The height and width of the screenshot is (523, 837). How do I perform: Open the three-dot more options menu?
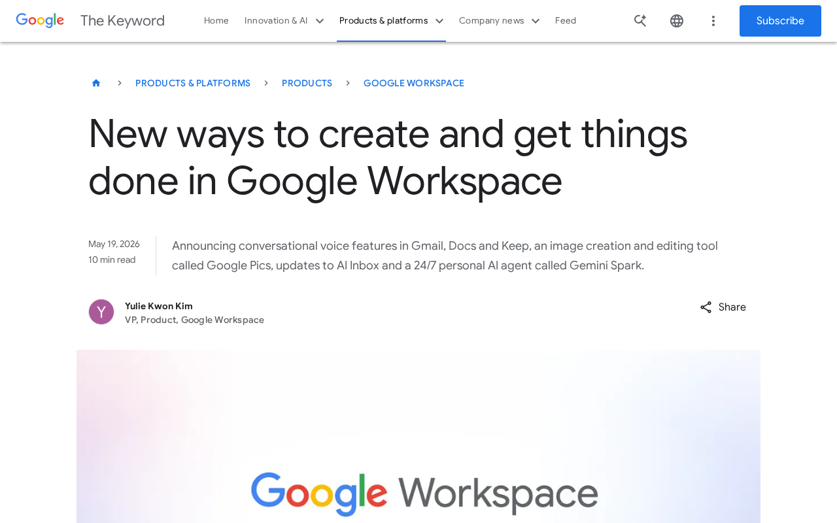pos(713,21)
